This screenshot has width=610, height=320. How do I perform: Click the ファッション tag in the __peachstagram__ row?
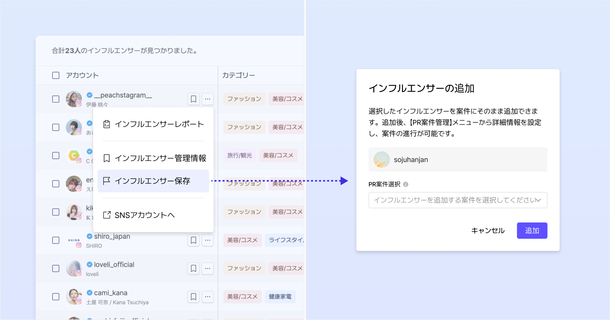244,99
